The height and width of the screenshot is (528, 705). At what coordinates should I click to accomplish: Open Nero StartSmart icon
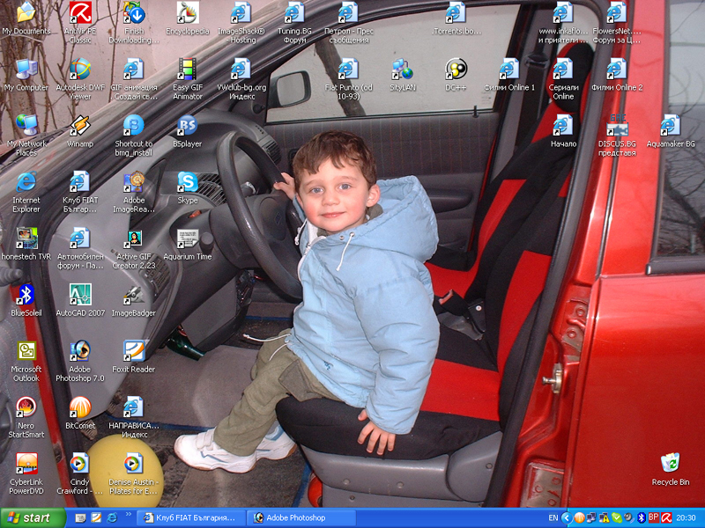click(x=26, y=407)
